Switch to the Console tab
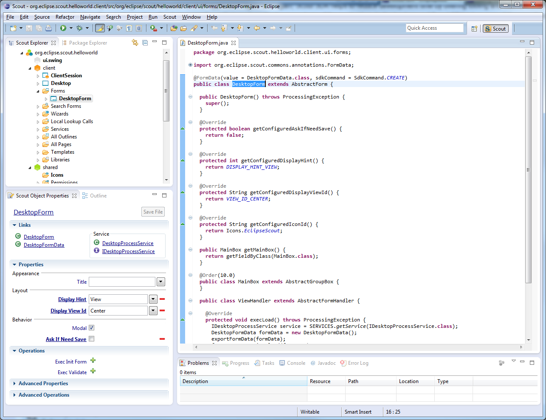 [292, 363]
